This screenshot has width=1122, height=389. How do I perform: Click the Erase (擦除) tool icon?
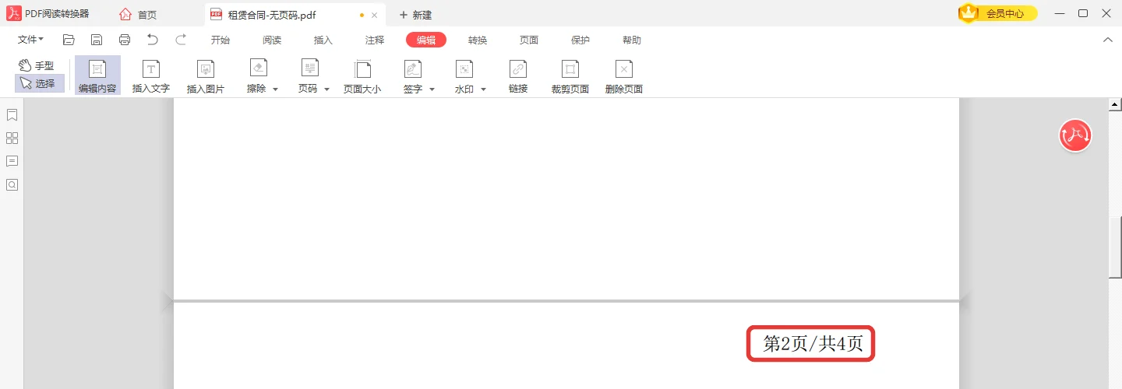(x=258, y=68)
